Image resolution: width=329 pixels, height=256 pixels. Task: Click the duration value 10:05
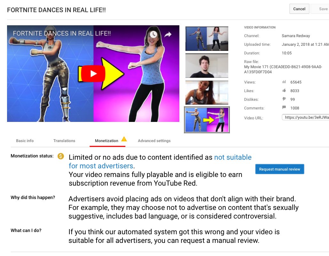click(286, 53)
